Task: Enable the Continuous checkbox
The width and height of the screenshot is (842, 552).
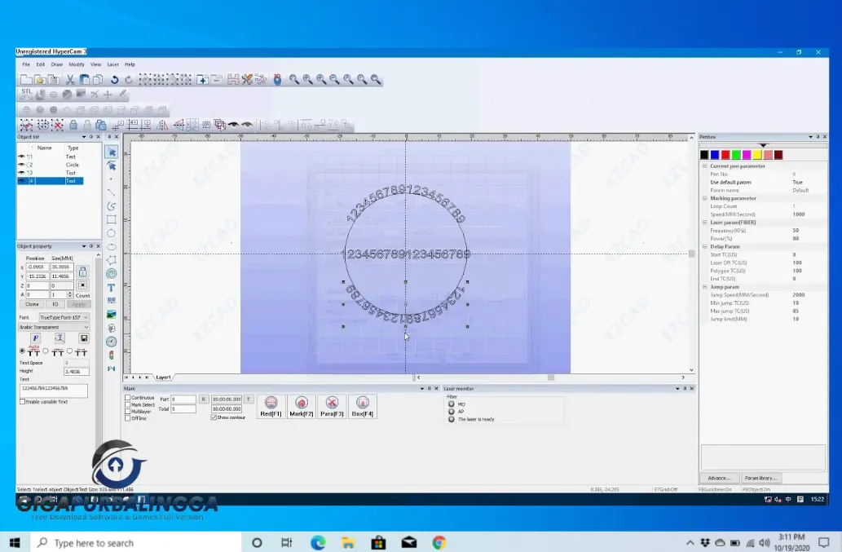Action: pyautogui.click(x=128, y=398)
